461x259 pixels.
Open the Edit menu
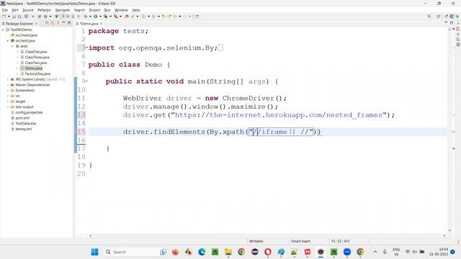pos(15,10)
